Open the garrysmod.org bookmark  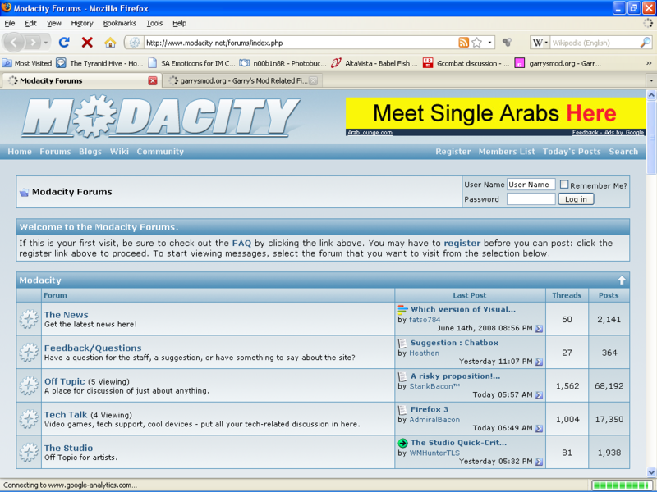[x=558, y=64]
